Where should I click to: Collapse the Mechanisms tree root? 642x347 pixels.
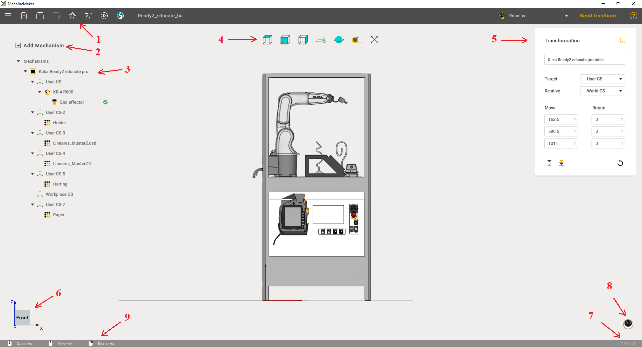[x=18, y=61]
